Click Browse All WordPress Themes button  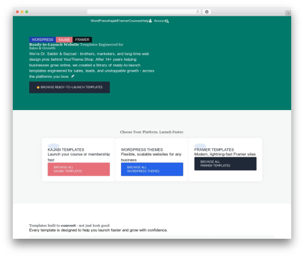point(152,169)
